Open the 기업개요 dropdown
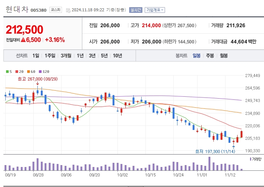The image size is (264, 187). [155, 10]
